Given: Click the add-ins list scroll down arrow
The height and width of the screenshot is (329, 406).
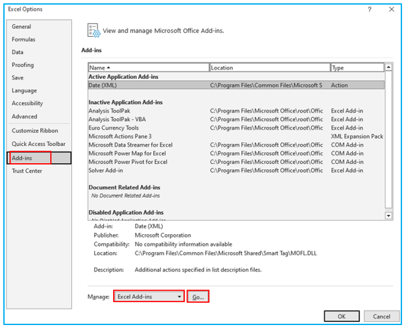Looking at the screenshot, I should (x=388, y=215).
